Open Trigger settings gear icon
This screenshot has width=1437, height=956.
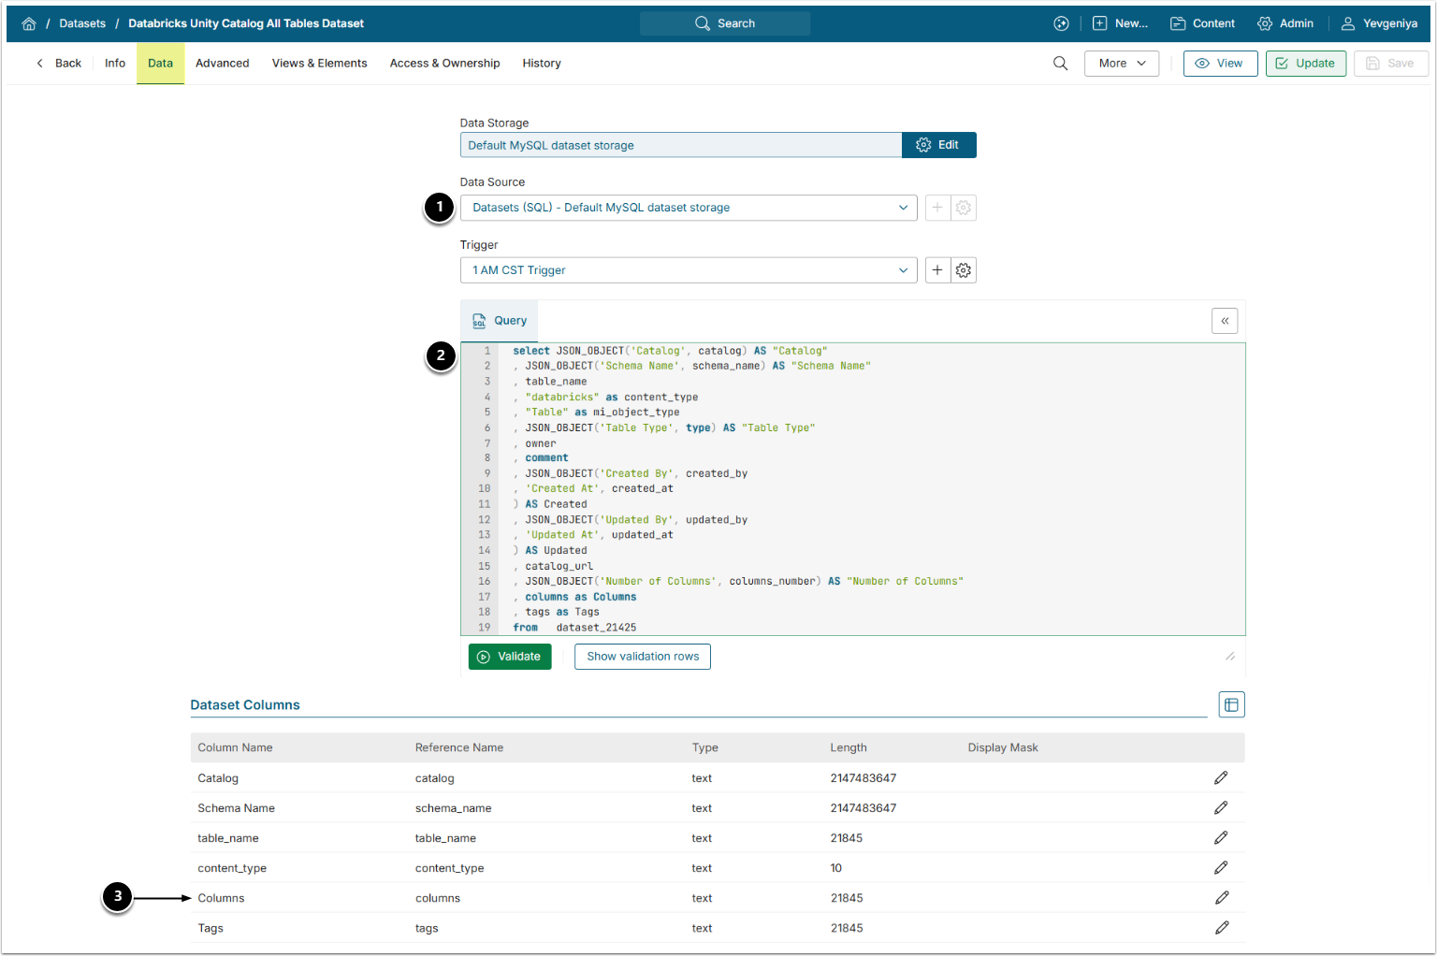point(964,270)
